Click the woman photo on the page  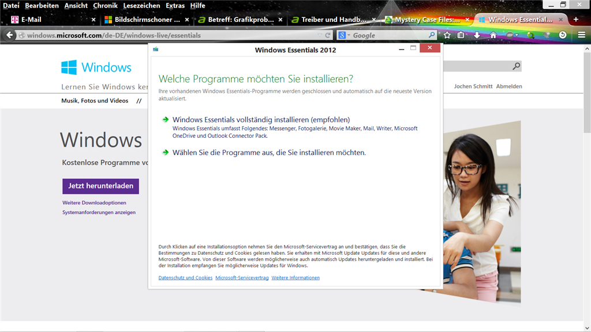pos(482,212)
